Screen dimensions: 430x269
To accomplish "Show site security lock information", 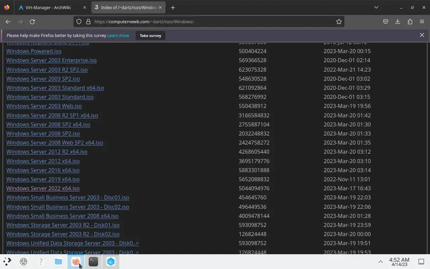I will (88, 22).
